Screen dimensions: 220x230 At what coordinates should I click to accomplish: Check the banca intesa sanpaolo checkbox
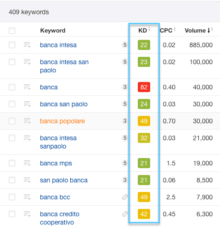[12, 138]
